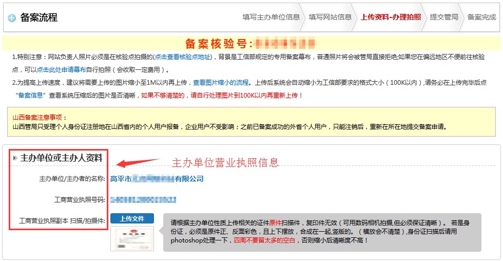Click the plus icon beside 备案流程
The image size is (503, 261).
pos(12,18)
